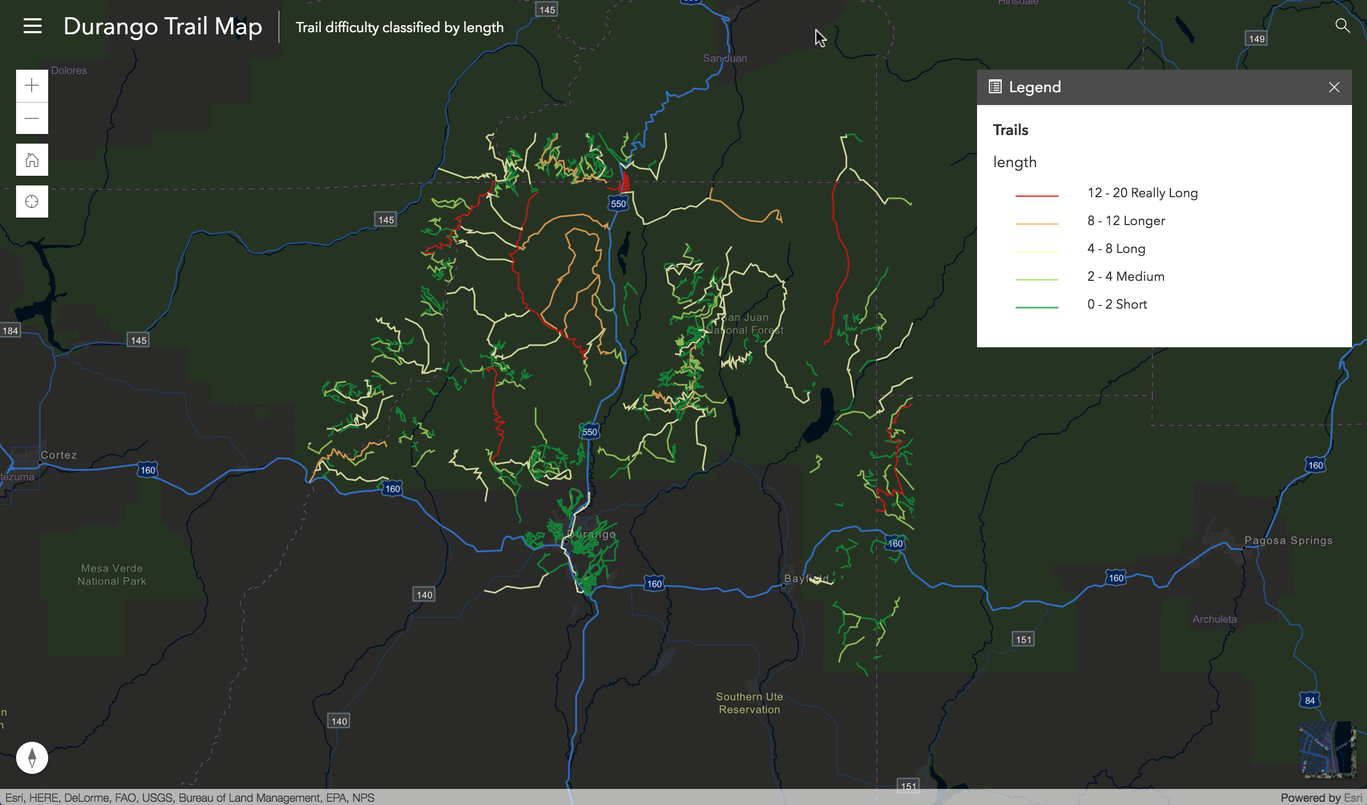Click the Mesa Verde National Park label
This screenshot has height=805, width=1367.
click(112, 575)
